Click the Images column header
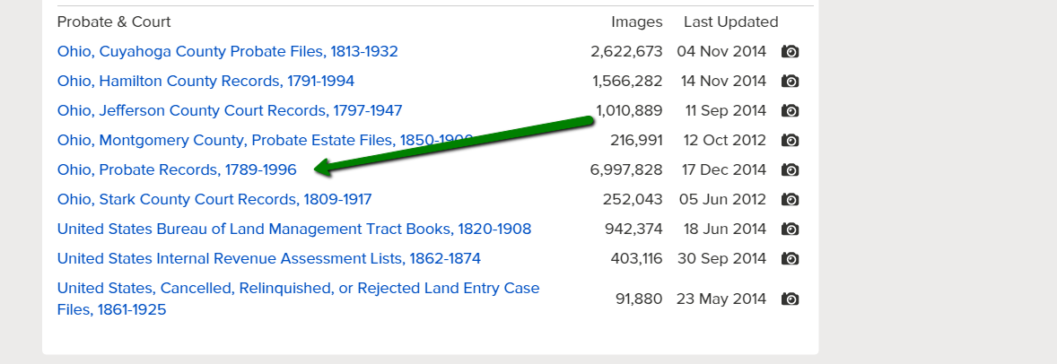Image resolution: width=1057 pixels, height=364 pixels. (636, 22)
